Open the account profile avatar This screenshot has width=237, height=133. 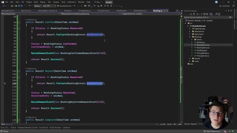[216, 2]
